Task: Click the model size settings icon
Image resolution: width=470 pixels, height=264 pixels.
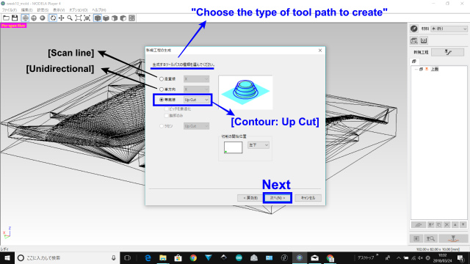Action: (414, 40)
